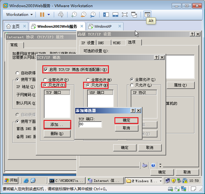This screenshot has width=205, height=194.
Task: Launch Internet Explorer from quick launch
Action: (26, 181)
